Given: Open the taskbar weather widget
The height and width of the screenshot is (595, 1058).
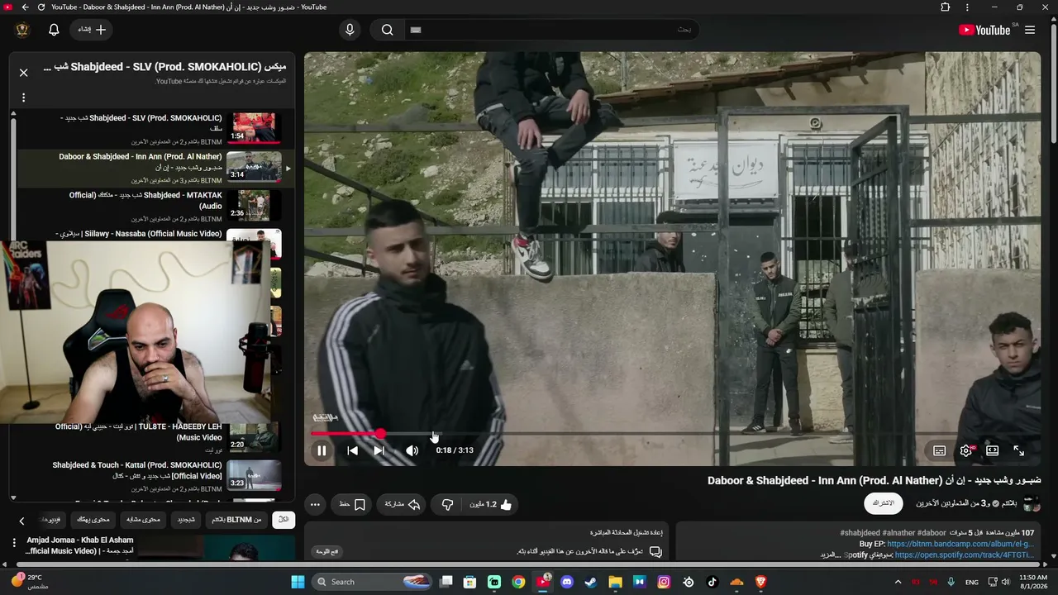Looking at the screenshot, I should pyautogui.click(x=29, y=582).
